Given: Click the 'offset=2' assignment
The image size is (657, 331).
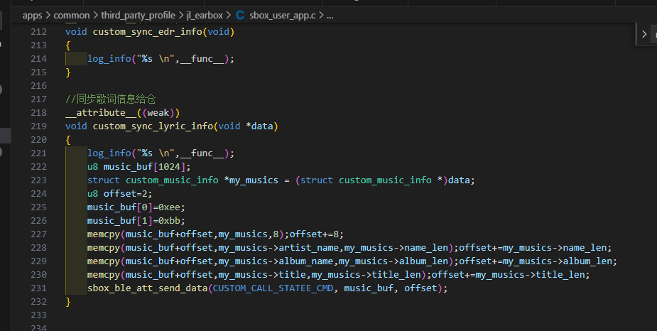Looking at the screenshot, I should pyautogui.click(x=125, y=194).
